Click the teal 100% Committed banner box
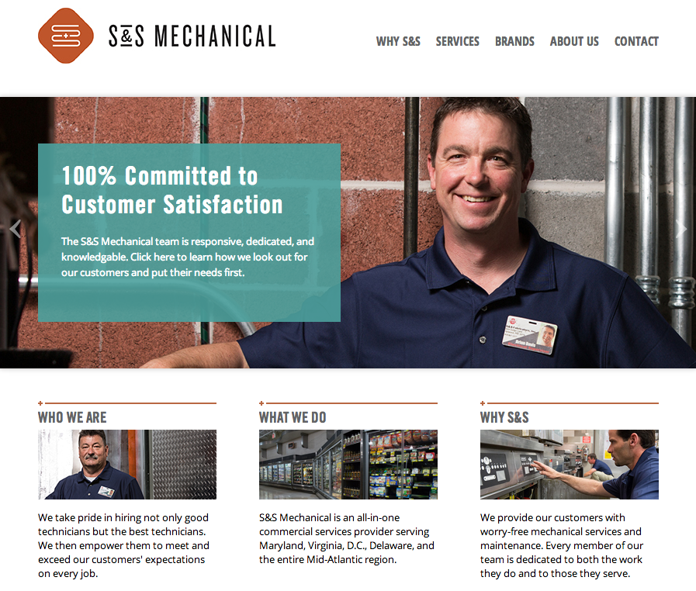The image size is (696, 591). pos(189,233)
